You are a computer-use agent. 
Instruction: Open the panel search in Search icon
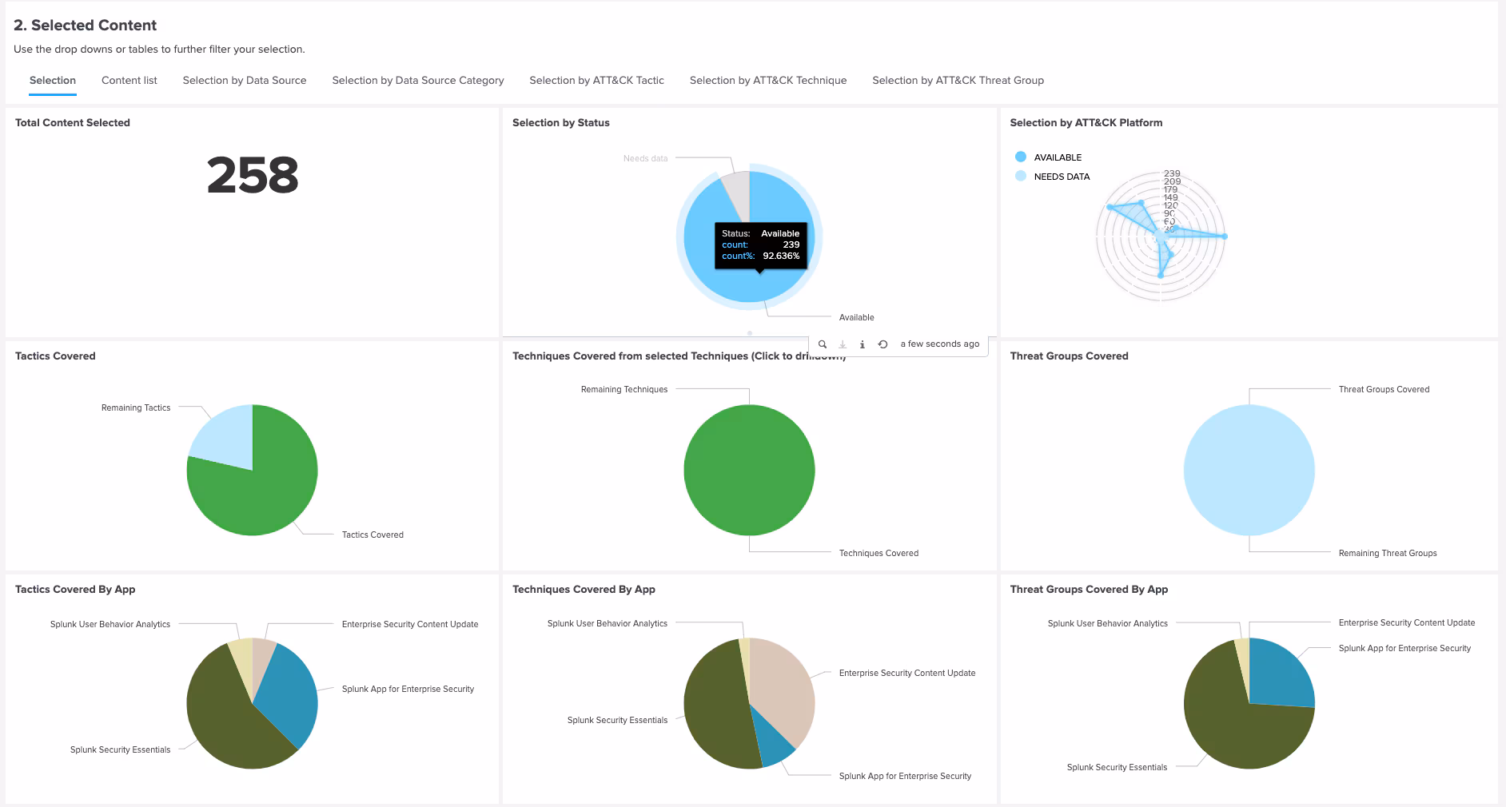click(x=822, y=344)
